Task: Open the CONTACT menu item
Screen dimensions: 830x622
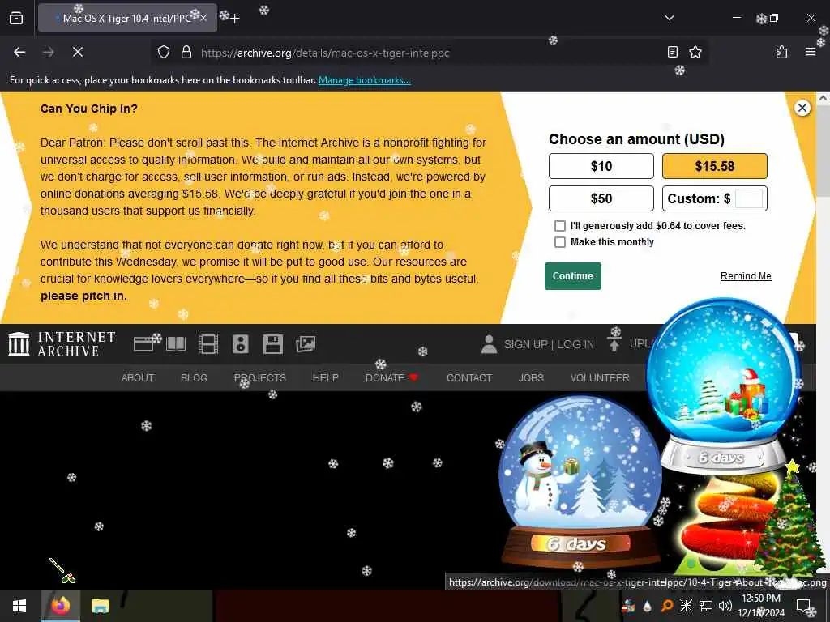Action: click(469, 378)
